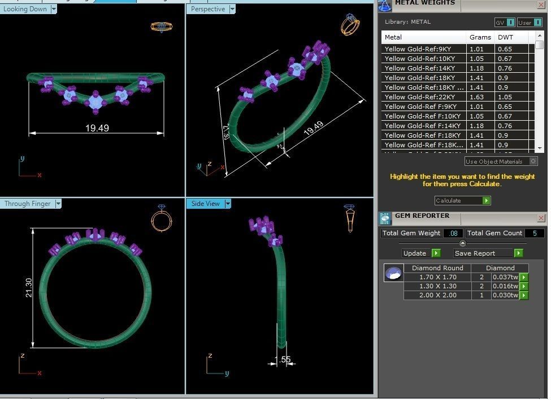Screen dimensions: 551x400
Task: Click the Side View viewport title
Action: (205, 204)
